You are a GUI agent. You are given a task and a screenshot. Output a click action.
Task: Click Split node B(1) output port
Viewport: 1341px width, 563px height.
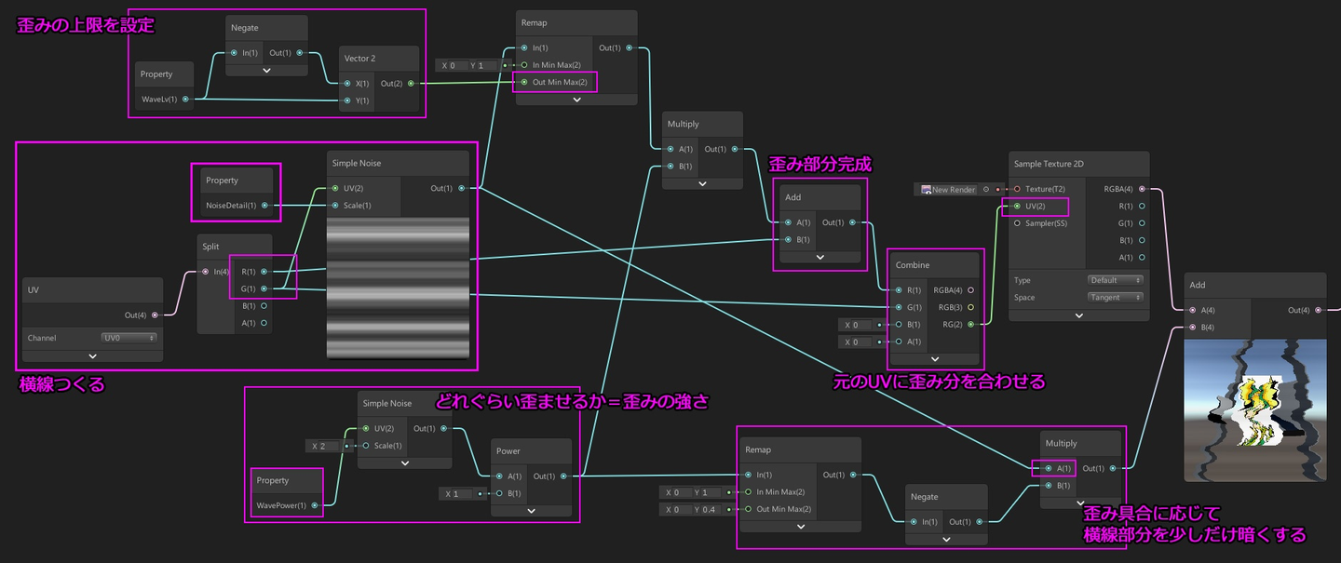click(264, 305)
